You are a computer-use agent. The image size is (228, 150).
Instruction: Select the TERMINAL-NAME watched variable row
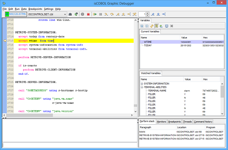180,91
